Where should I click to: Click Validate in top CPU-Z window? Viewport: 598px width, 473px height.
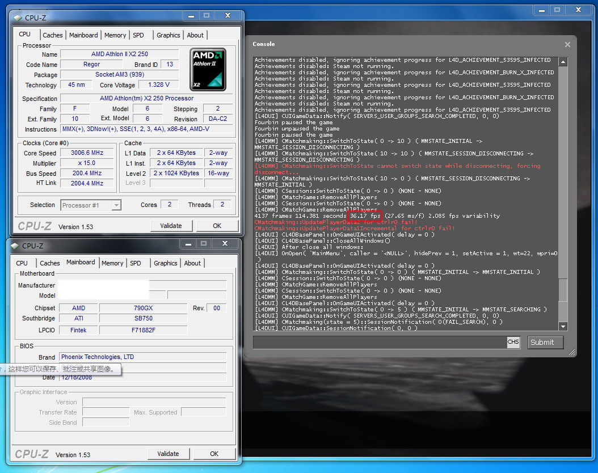tap(171, 226)
